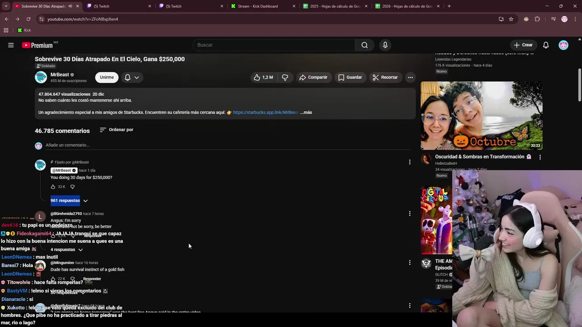Viewport: 582px width, 327px height.
Task: Open the MrBeast channel name
Action: tap(60, 74)
